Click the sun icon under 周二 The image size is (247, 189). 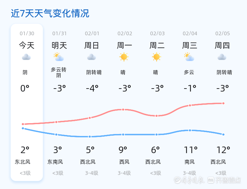click(156, 57)
